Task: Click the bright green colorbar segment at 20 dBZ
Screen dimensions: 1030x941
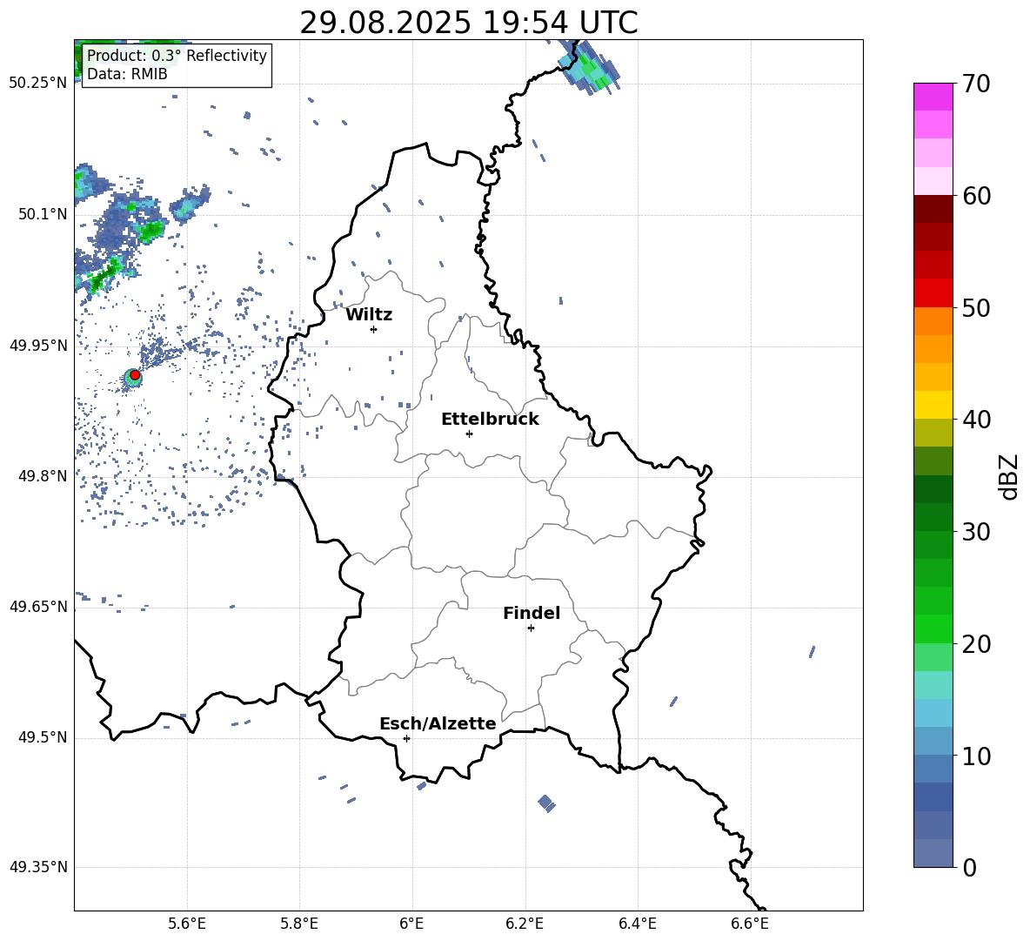Action: (933, 628)
